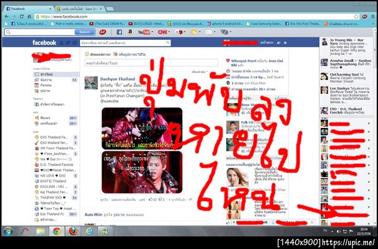The height and width of the screenshot is (249, 378).
Task: Click the Search button in toolbar
Action: (x=84, y=32)
